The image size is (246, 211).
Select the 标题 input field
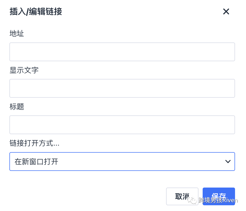122,125
